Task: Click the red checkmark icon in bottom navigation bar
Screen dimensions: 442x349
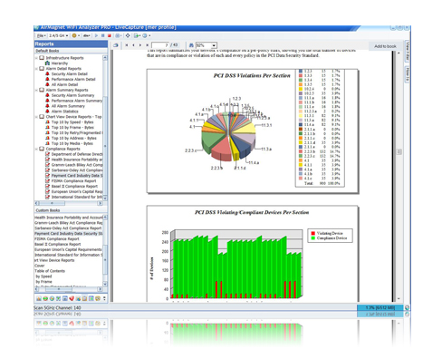Action: (72, 298)
